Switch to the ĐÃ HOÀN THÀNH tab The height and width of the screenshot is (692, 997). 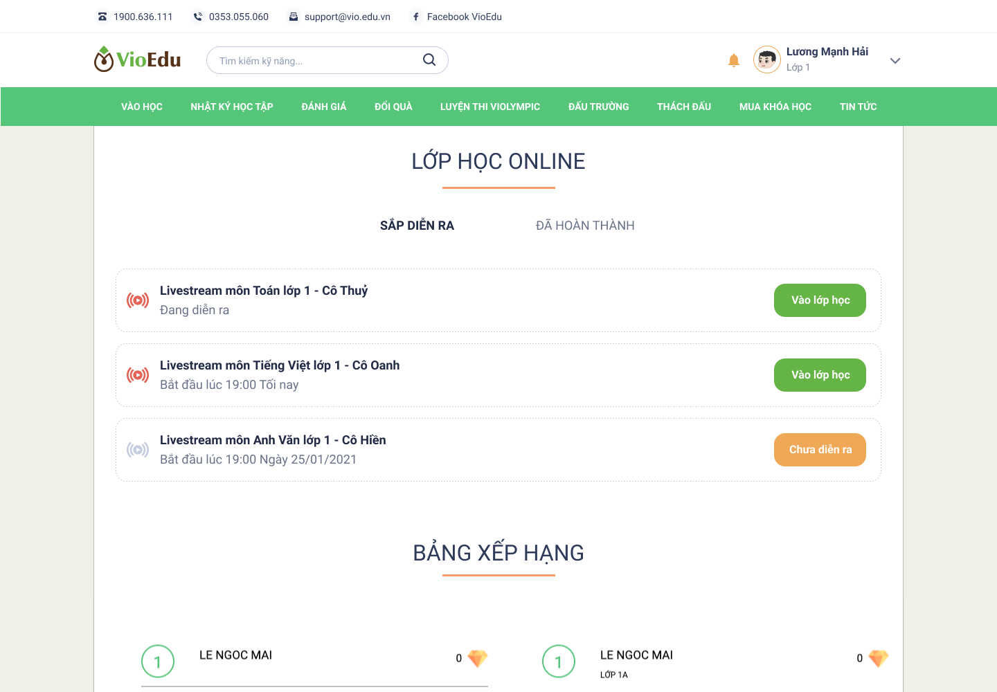[x=584, y=225]
